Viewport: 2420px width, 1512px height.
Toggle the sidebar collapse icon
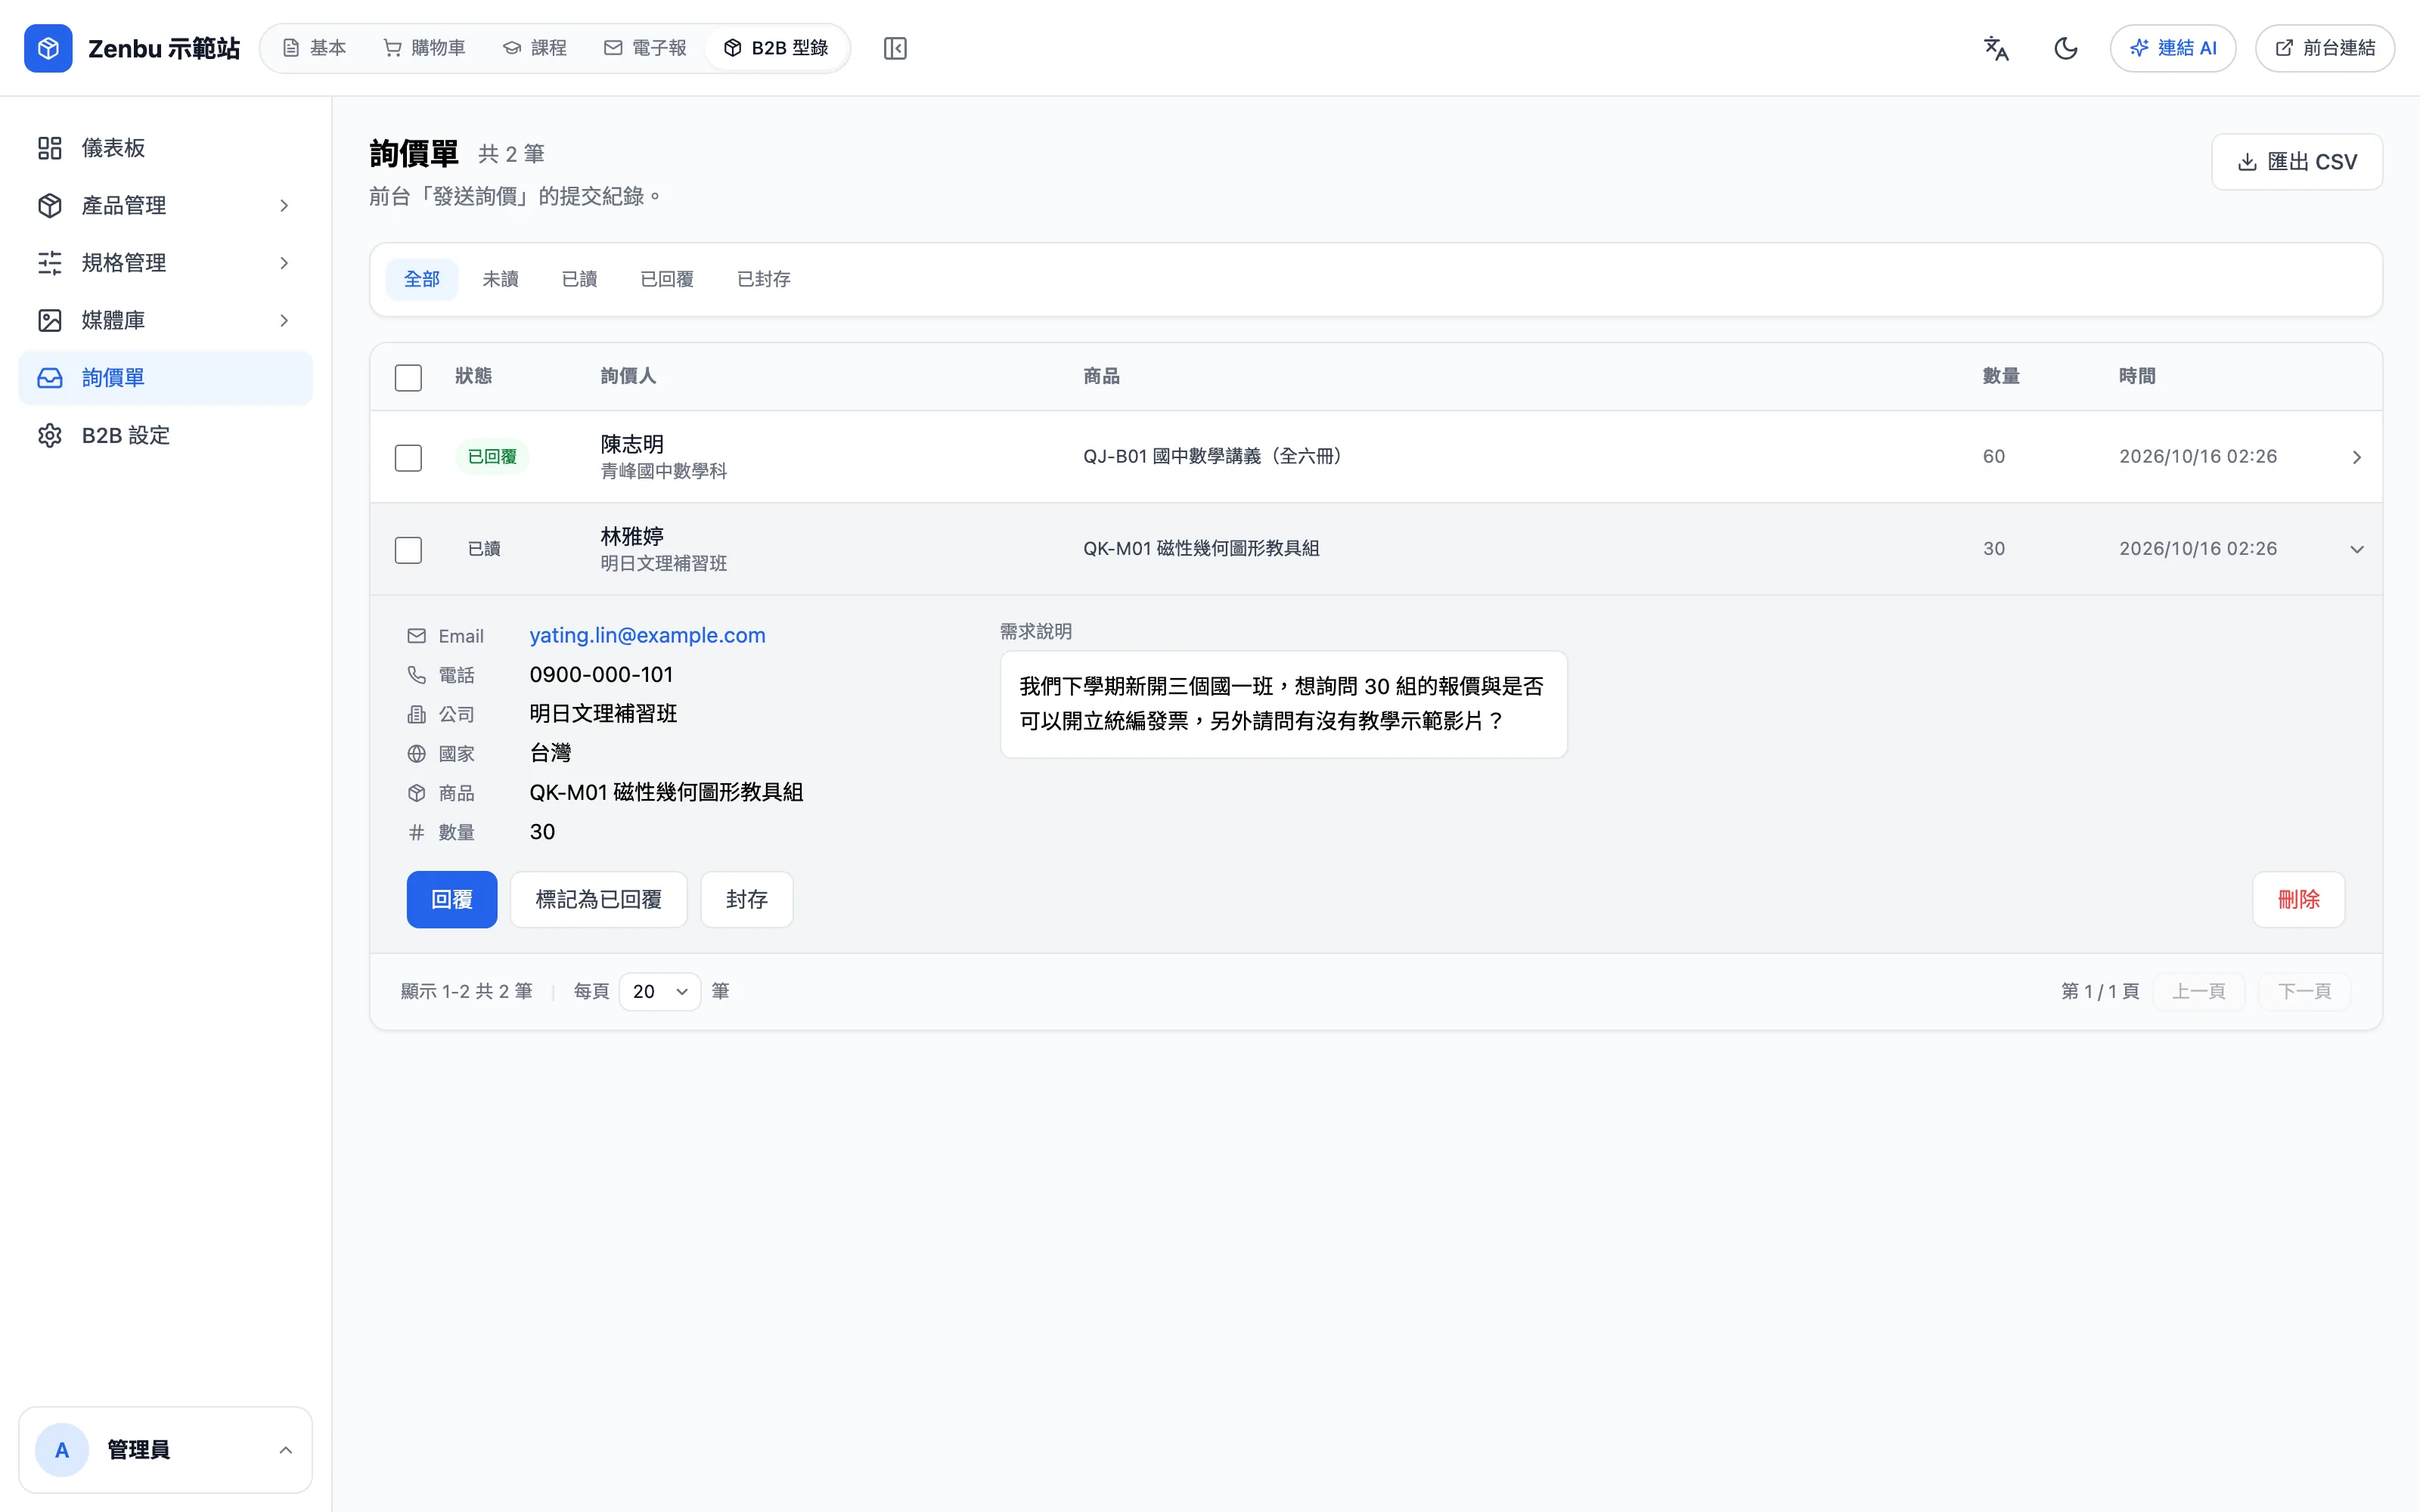(895, 48)
